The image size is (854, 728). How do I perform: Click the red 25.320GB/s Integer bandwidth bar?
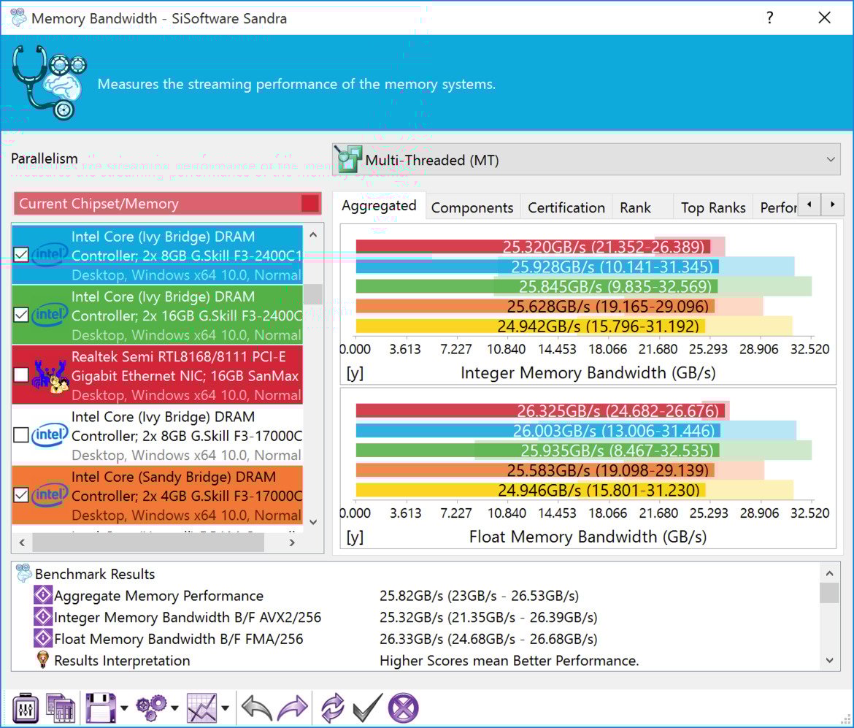(x=533, y=246)
